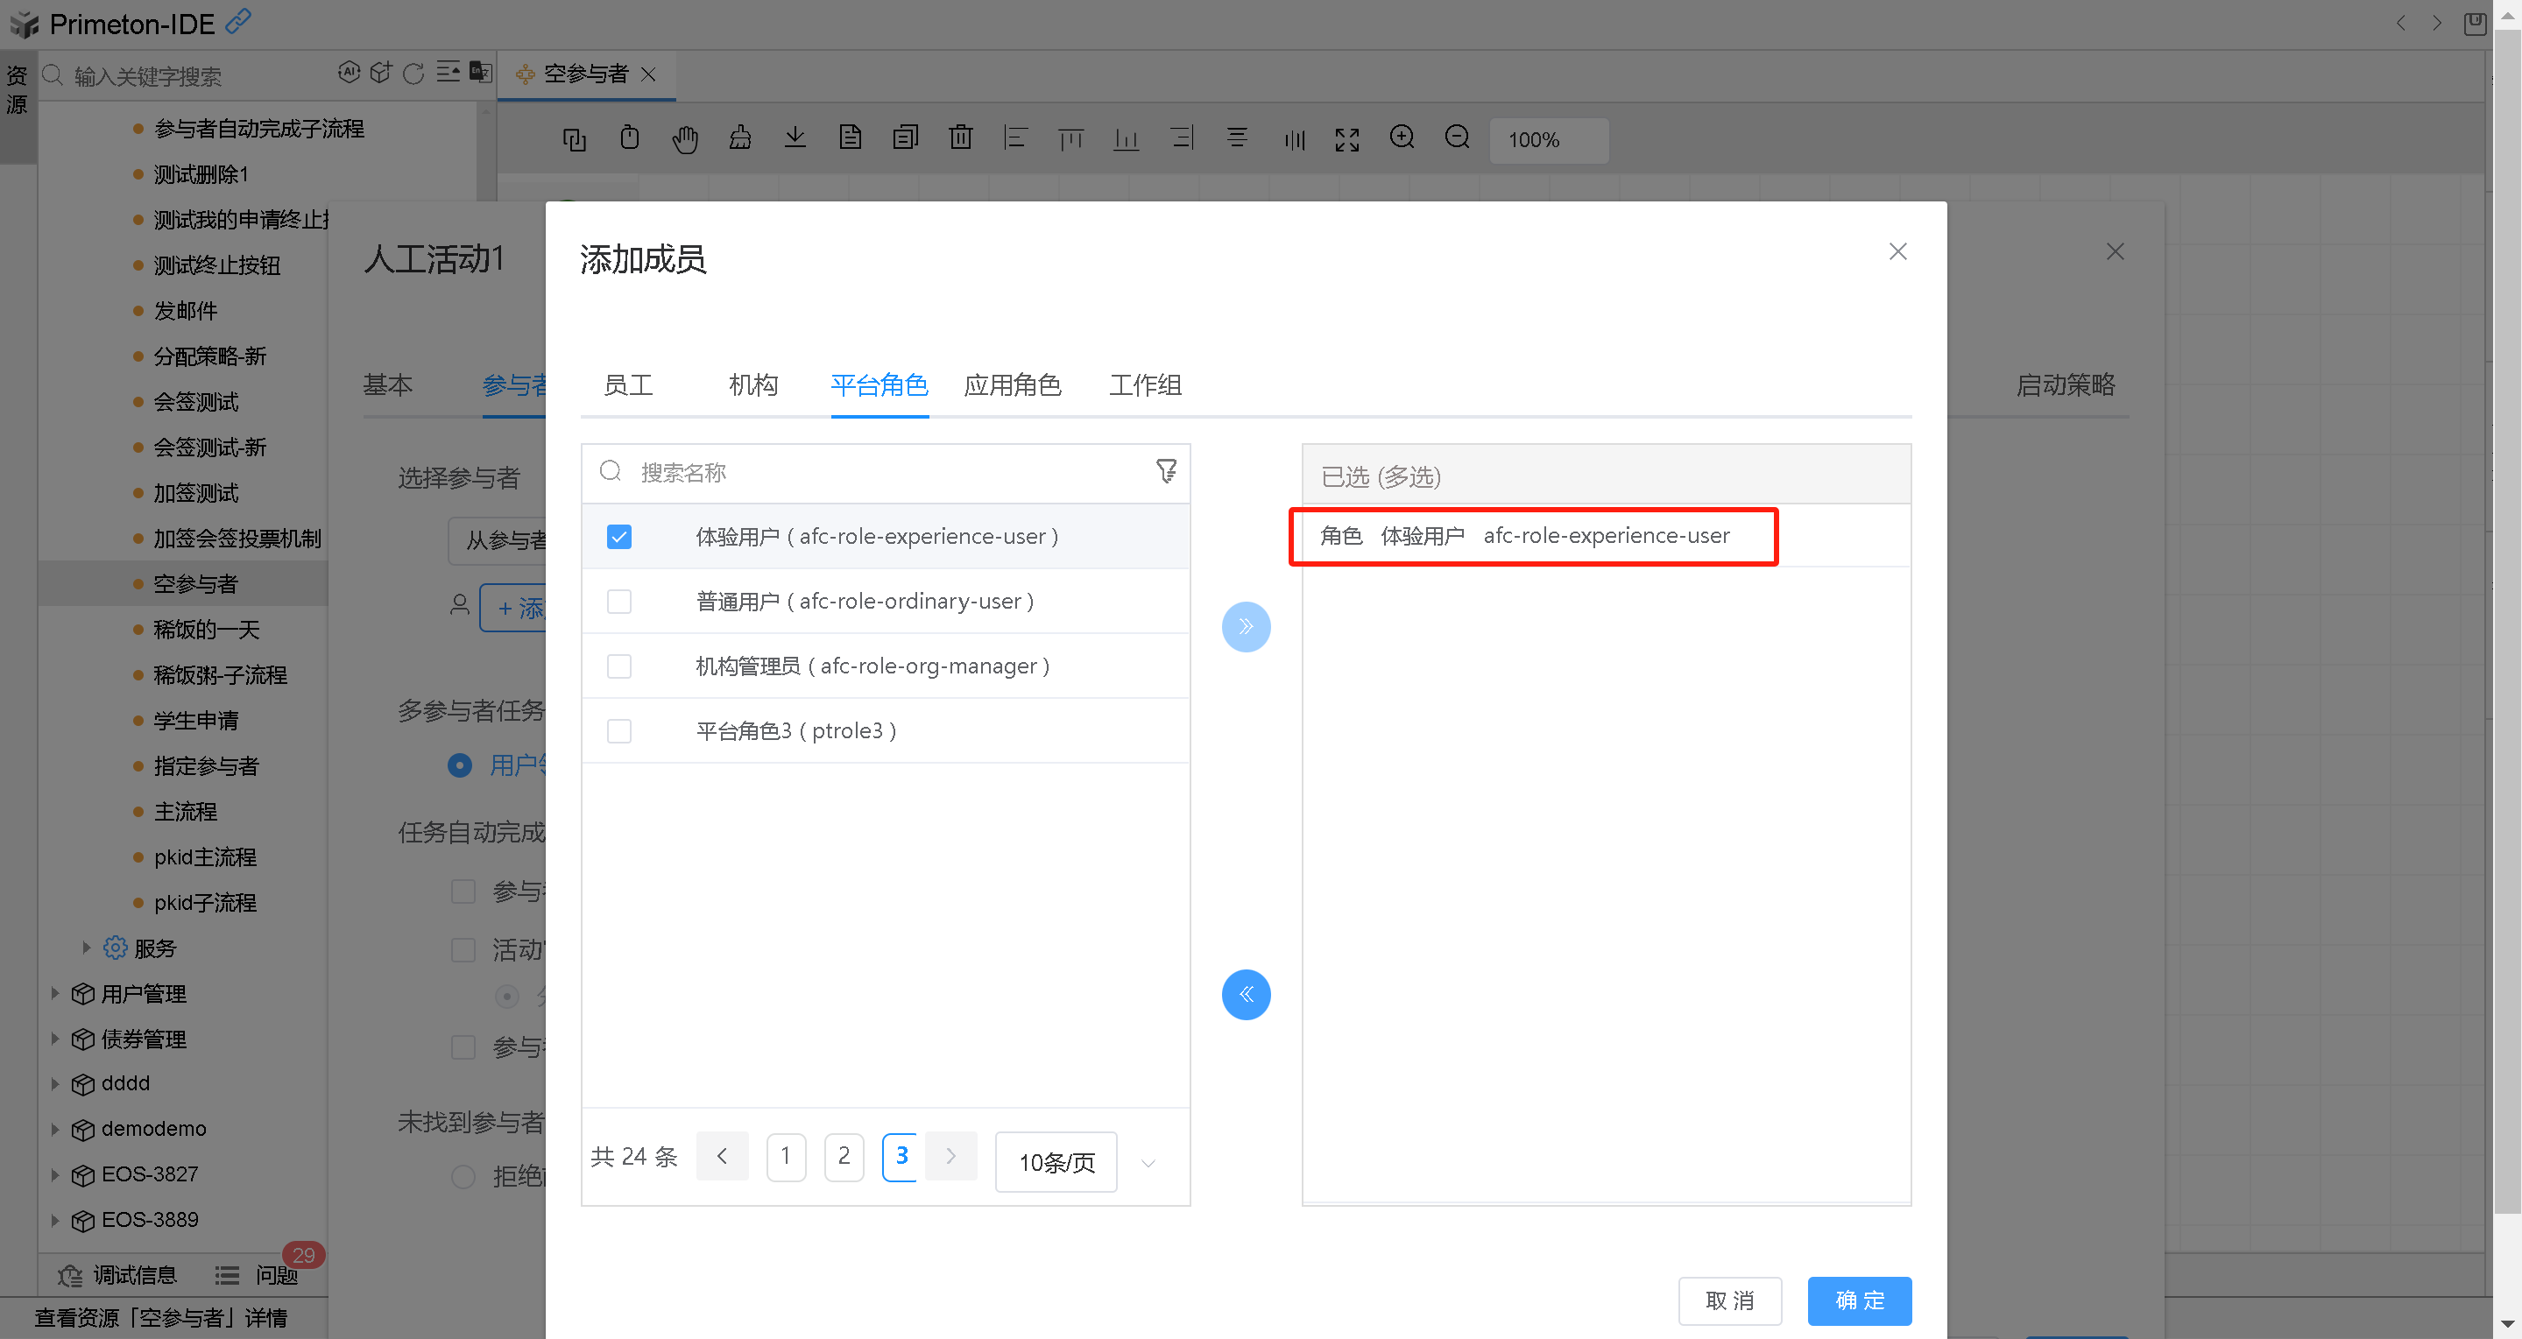This screenshot has height=1339, width=2522.
Task: Click the 确定 confirm button
Action: coord(1858,1300)
